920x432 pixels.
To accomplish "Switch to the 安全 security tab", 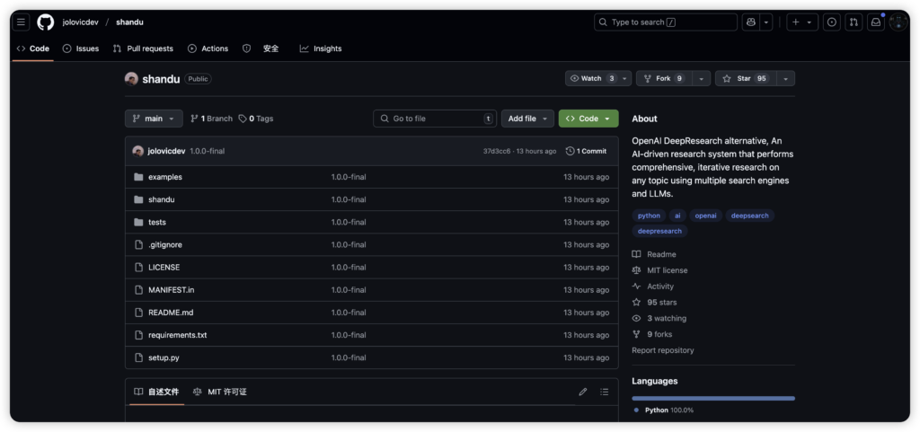I will [x=261, y=48].
